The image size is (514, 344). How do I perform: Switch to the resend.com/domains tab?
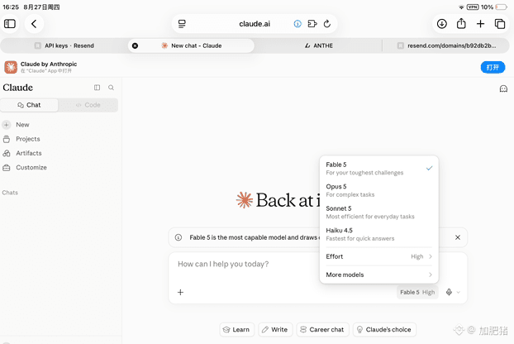click(x=446, y=45)
